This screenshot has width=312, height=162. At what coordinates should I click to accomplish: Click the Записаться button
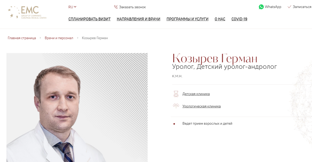(x=302, y=7)
